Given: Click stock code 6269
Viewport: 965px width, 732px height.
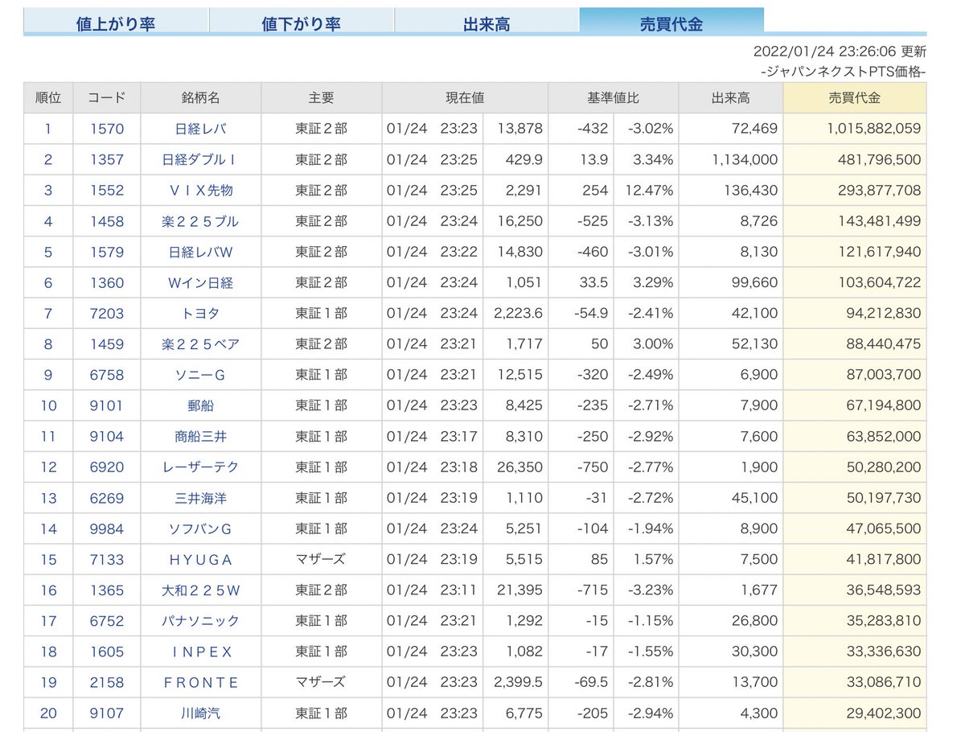Looking at the screenshot, I should click(x=107, y=498).
